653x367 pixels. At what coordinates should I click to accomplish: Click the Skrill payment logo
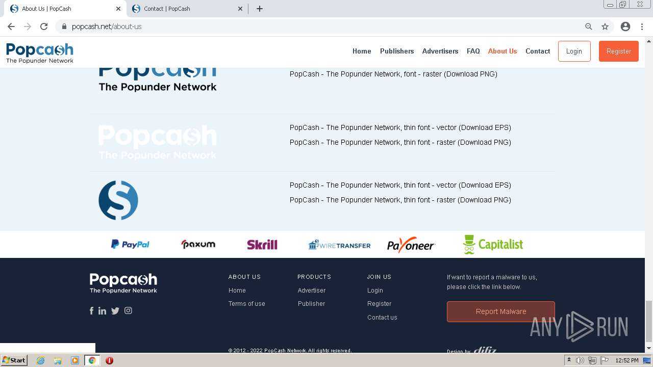[262, 245]
